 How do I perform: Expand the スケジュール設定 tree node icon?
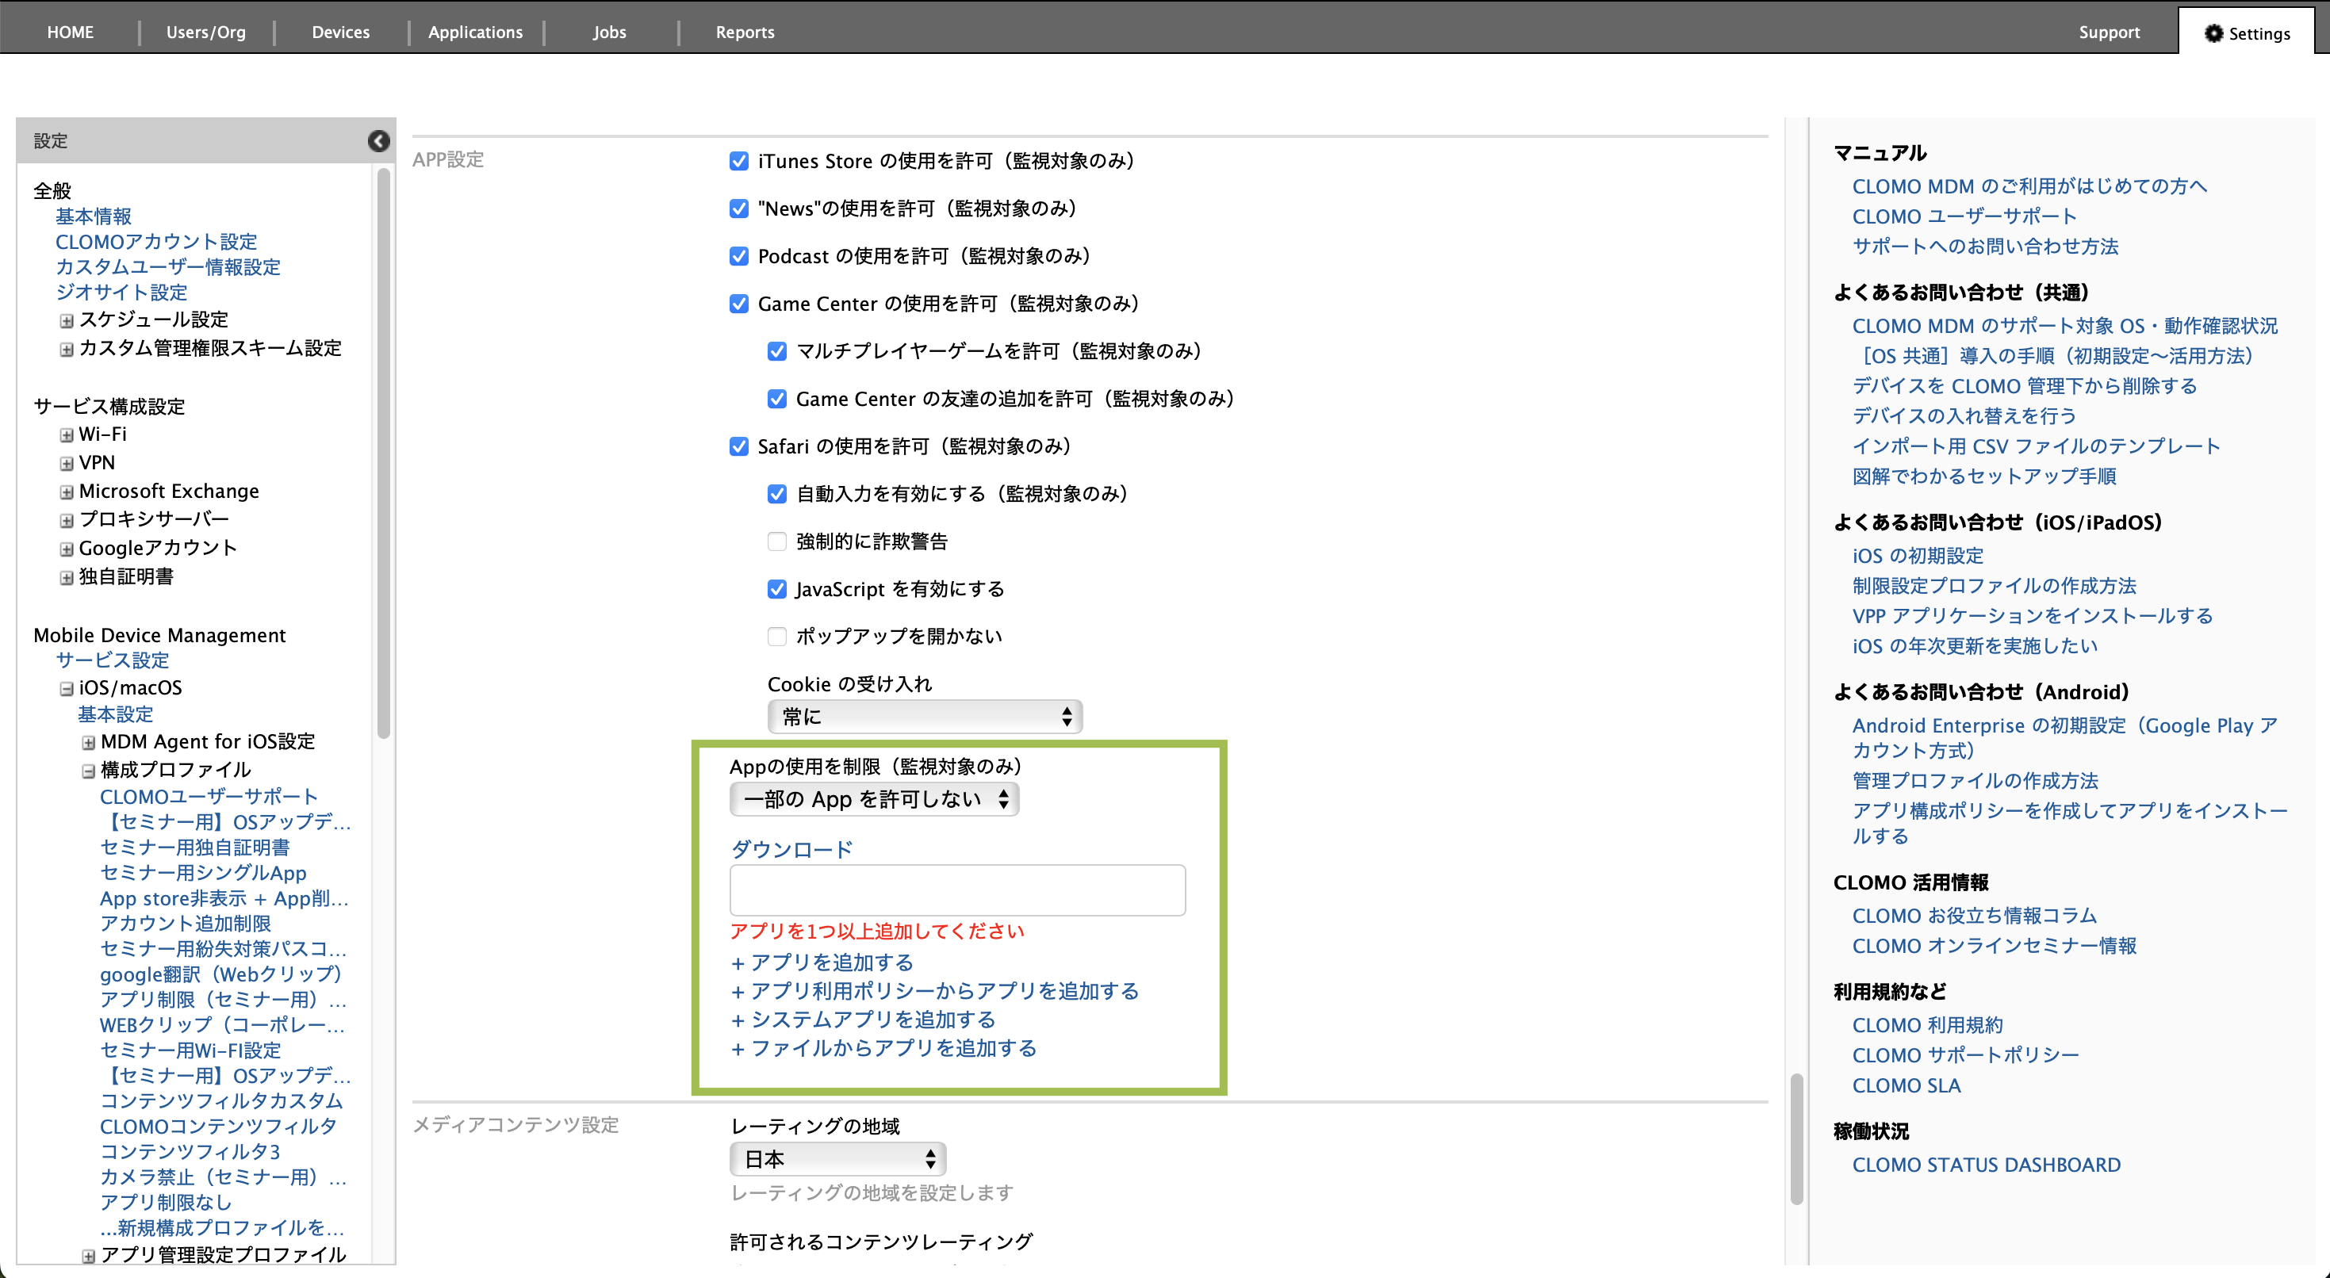click(66, 321)
